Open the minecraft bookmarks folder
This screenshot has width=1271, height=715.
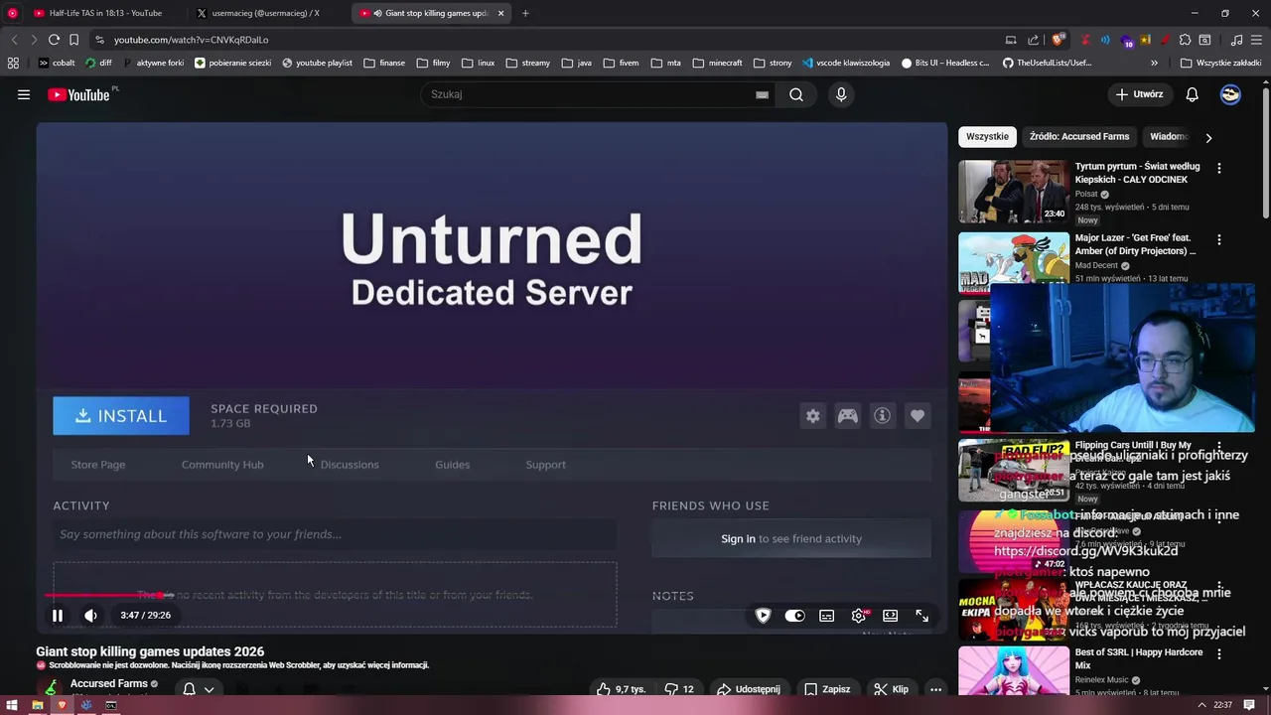pyautogui.click(x=717, y=63)
